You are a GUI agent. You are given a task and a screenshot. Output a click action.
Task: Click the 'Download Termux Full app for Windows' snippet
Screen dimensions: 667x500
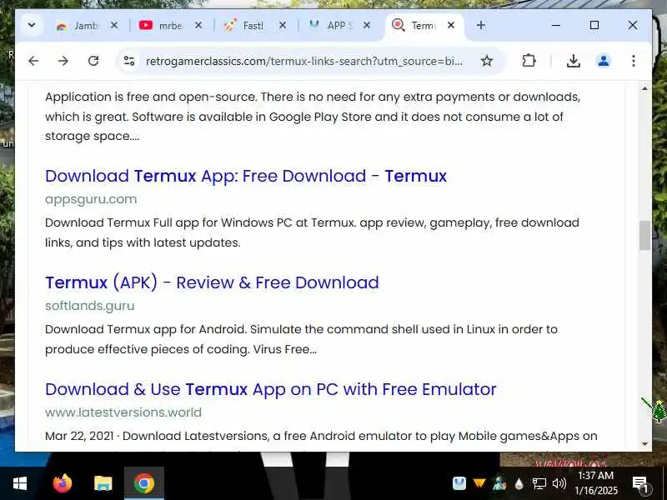pos(312,232)
